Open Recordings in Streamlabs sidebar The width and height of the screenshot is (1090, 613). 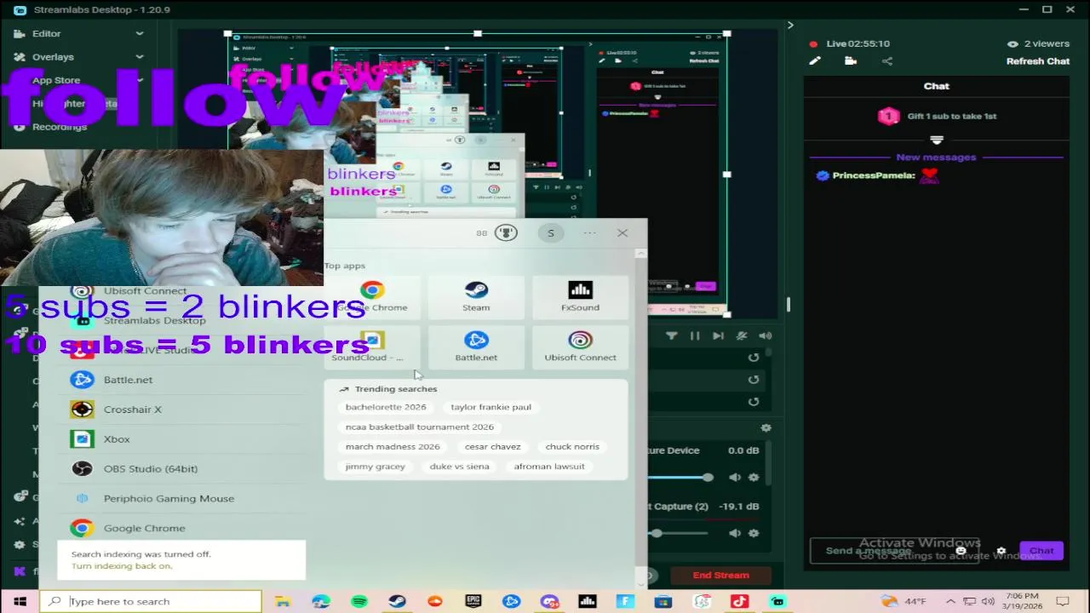(60, 127)
